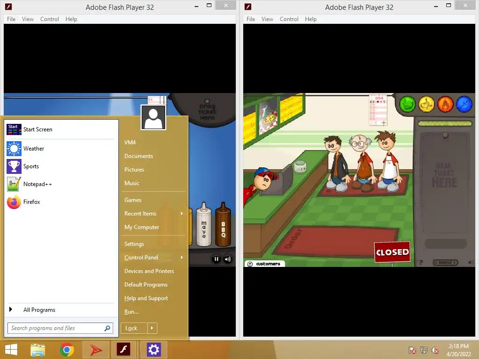
Task: Click the Flash Player taskbar icon
Action: click(x=123, y=350)
